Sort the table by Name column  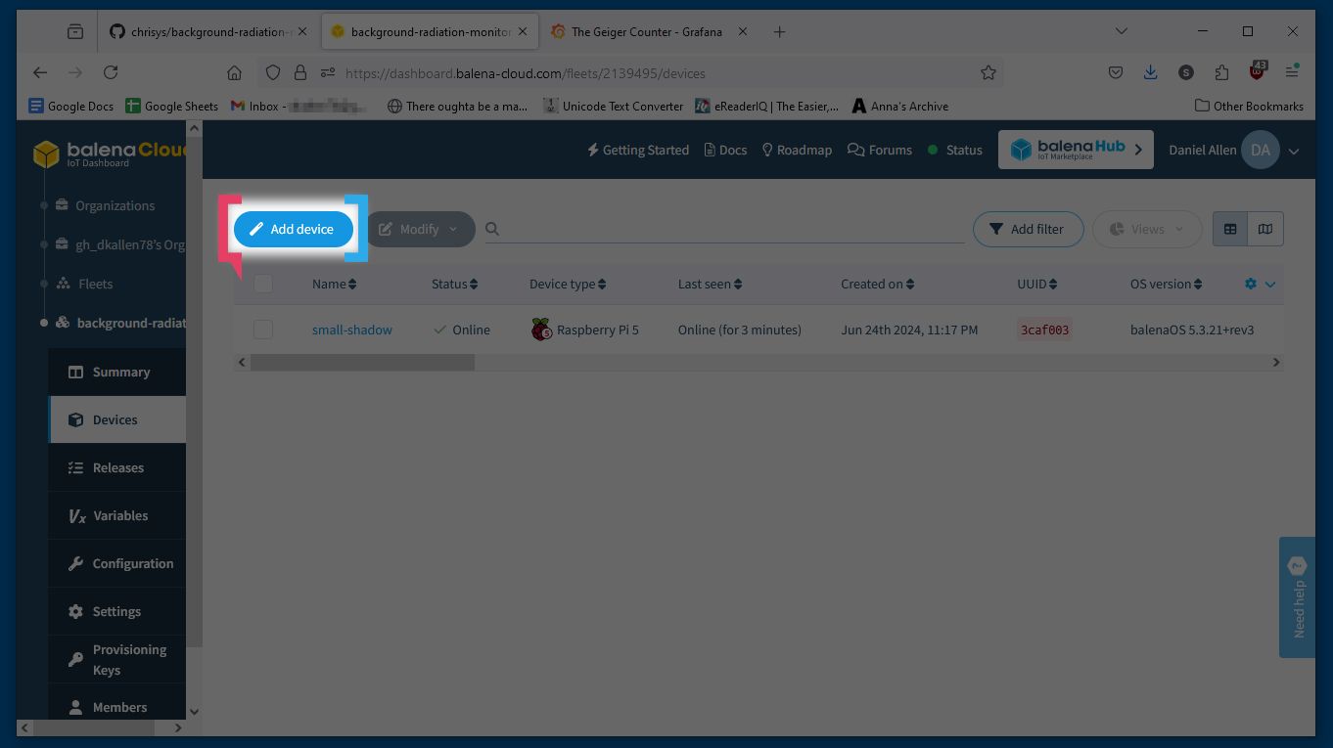click(334, 284)
